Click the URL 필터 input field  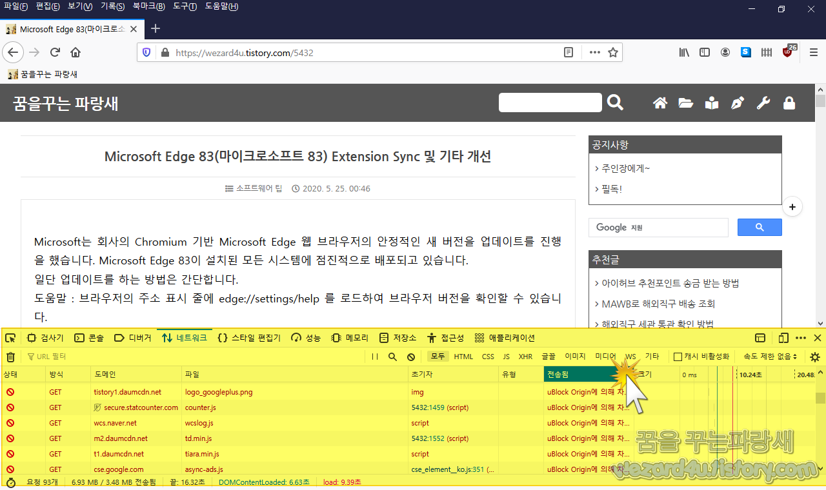(194, 357)
